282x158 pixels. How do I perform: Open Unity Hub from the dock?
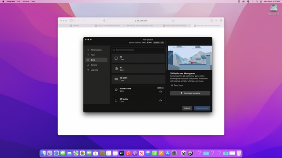pyautogui.click(x=183, y=153)
